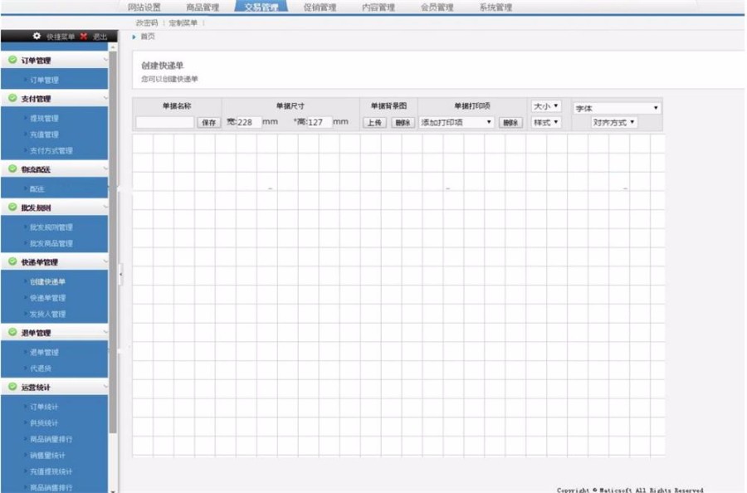Click the sidebar vertical scrollbar

[x=113, y=249]
